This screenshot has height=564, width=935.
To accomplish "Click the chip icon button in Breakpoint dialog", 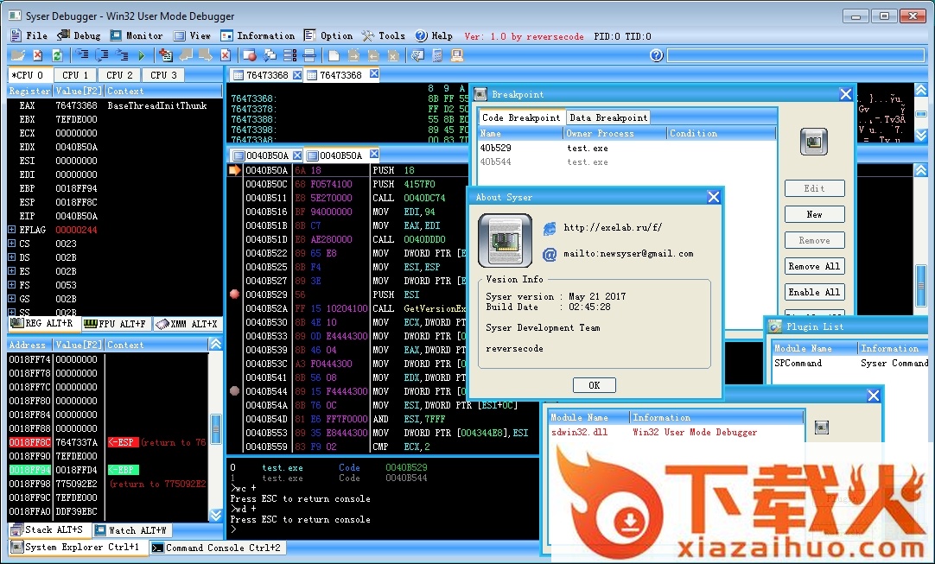I will tap(814, 142).
